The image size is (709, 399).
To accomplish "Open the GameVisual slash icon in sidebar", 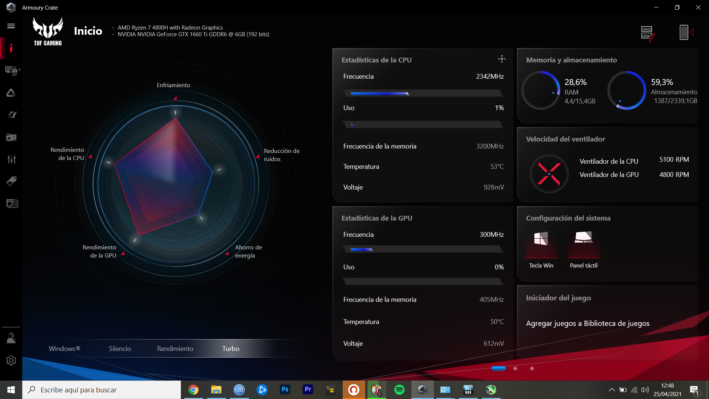I will click(11, 115).
